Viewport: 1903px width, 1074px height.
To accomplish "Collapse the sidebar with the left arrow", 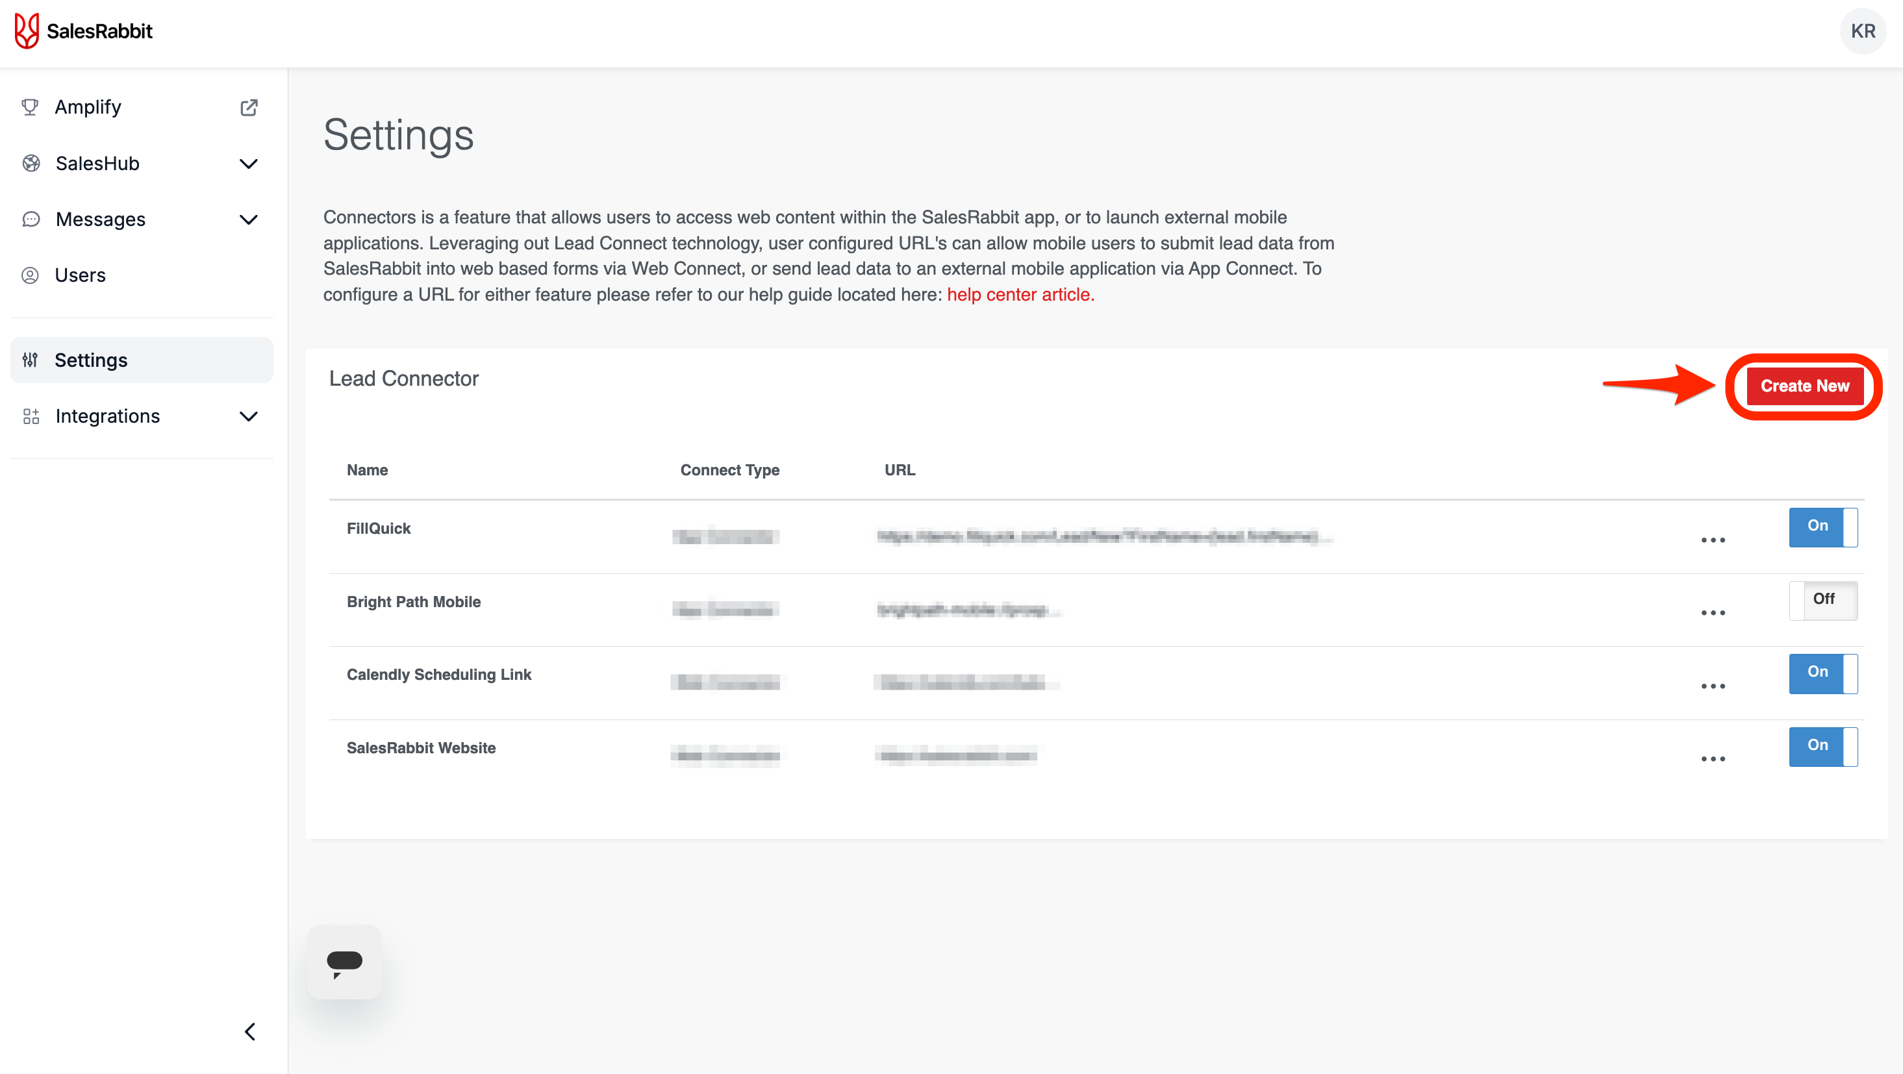I will [249, 1031].
